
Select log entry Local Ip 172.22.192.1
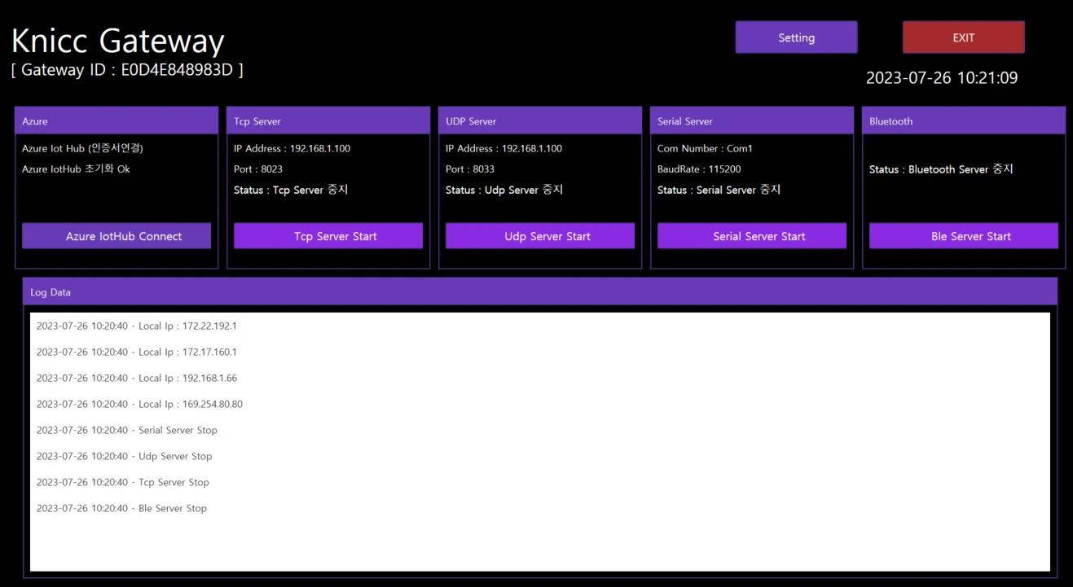click(x=137, y=326)
